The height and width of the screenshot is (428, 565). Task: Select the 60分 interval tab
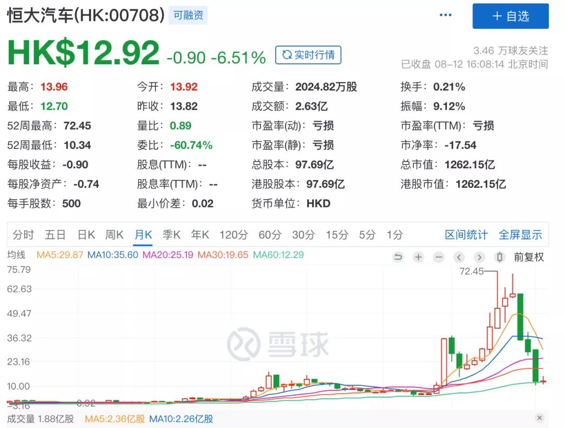270,235
